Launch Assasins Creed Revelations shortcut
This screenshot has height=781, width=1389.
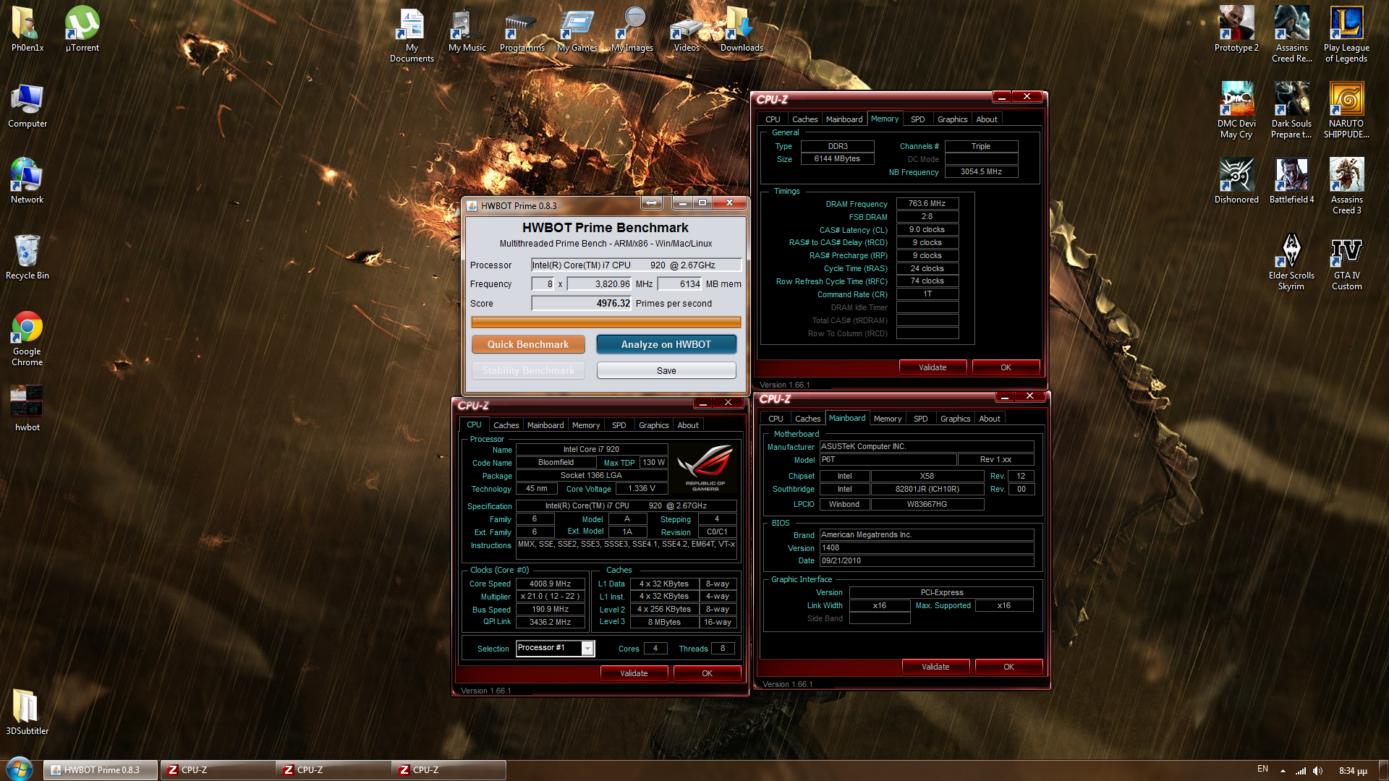(1291, 34)
